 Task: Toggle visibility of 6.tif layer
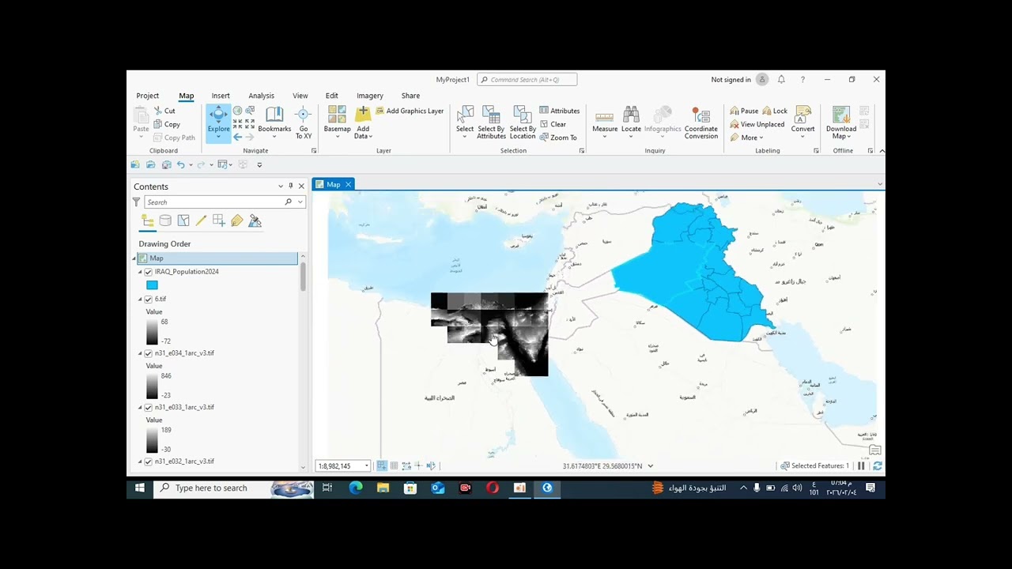click(148, 300)
